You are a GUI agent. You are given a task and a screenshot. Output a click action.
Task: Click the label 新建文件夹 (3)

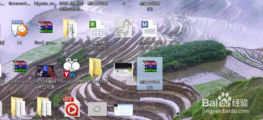pyautogui.click(x=150, y=6)
